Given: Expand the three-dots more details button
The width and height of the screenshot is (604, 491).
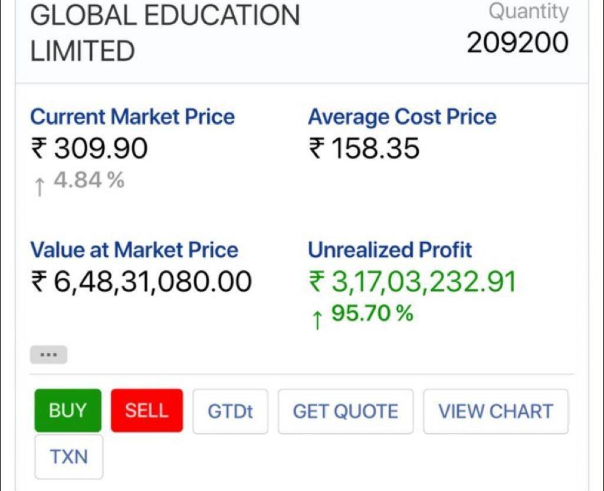Looking at the screenshot, I should click(x=48, y=355).
